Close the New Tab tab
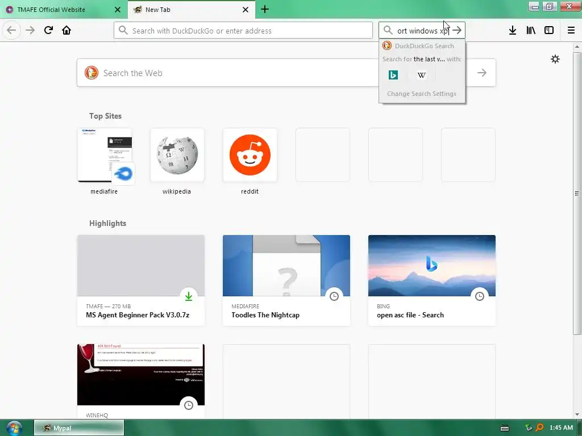The width and height of the screenshot is (582, 436). (x=246, y=10)
